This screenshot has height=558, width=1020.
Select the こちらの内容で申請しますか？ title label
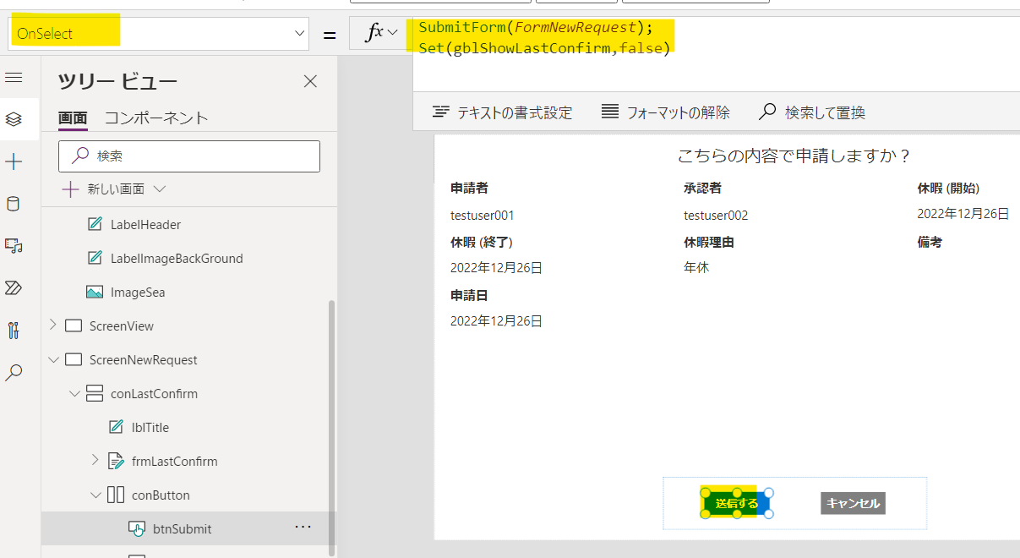(794, 156)
